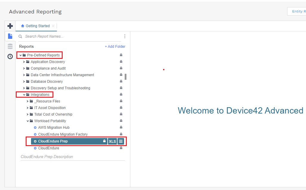Click lock icon on CloudEndure Prep row
The width and height of the screenshot is (306, 190).
click(104, 141)
